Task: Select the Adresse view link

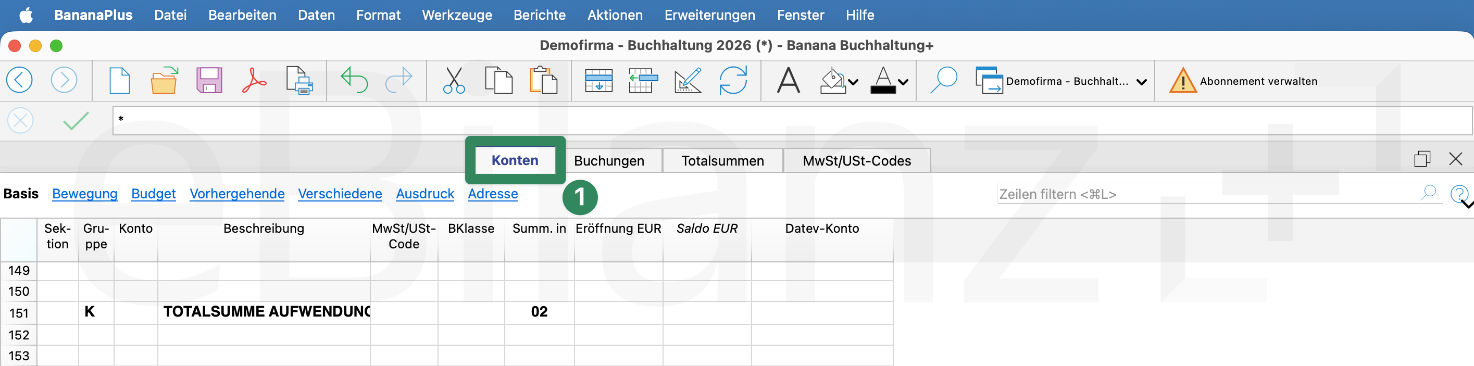Action: [x=493, y=194]
